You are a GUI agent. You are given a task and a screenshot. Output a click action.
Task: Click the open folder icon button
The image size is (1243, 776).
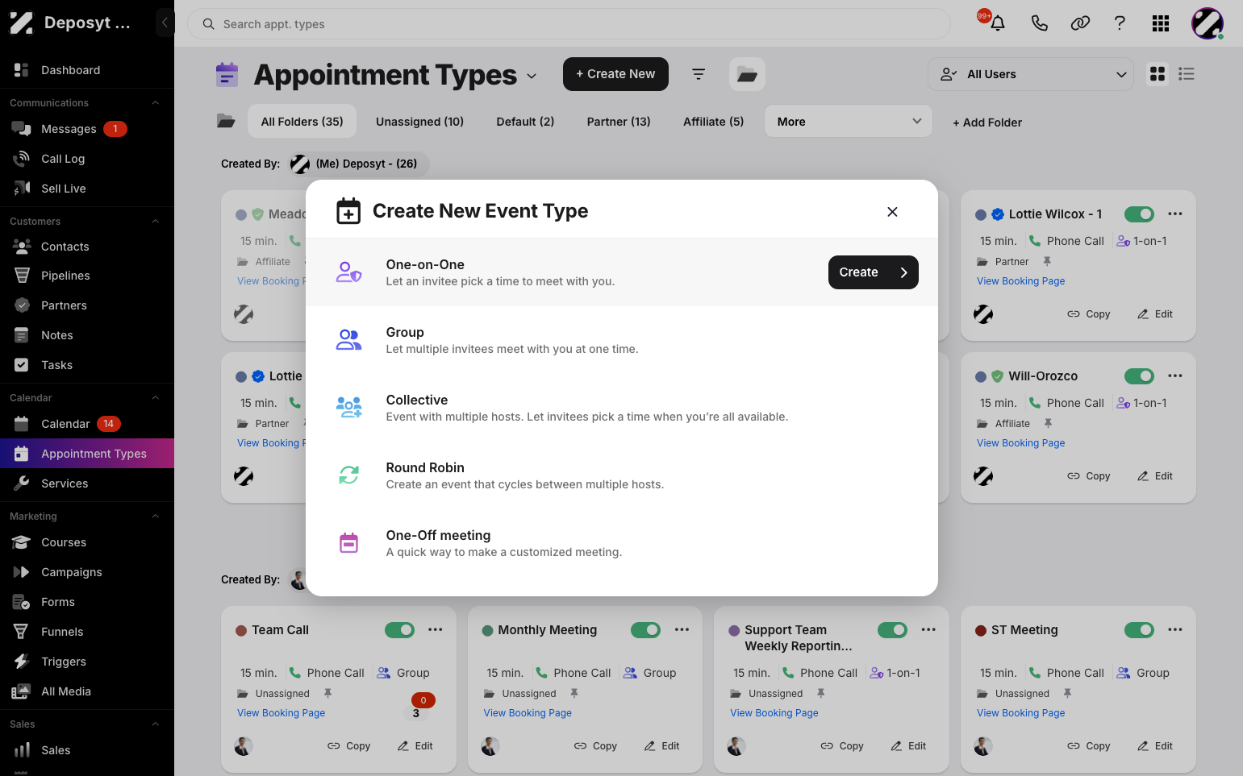pyautogui.click(x=747, y=74)
